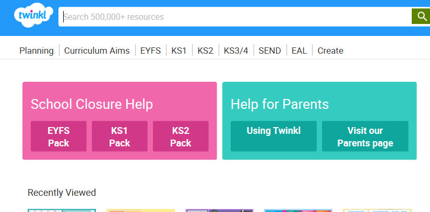
Task: Open the KS2 menu item
Action: [x=206, y=51]
